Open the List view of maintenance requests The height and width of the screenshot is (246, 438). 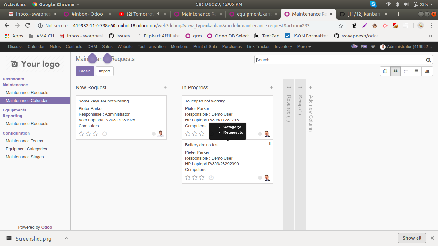click(x=406, y=71)
